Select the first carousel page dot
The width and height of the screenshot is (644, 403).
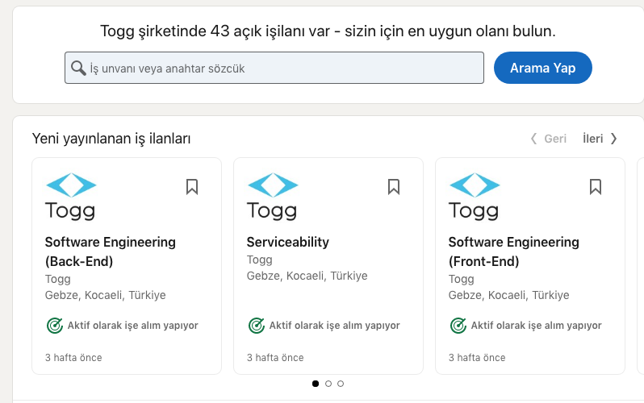(316, 384)
